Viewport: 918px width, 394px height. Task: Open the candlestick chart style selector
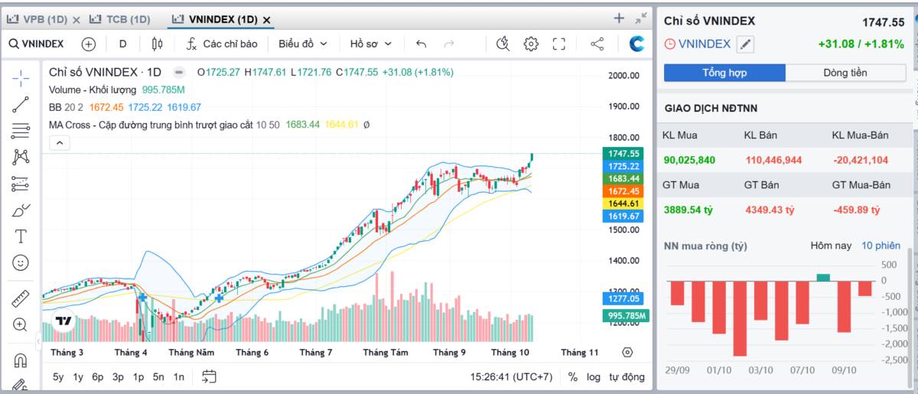[x=157, y=44]
